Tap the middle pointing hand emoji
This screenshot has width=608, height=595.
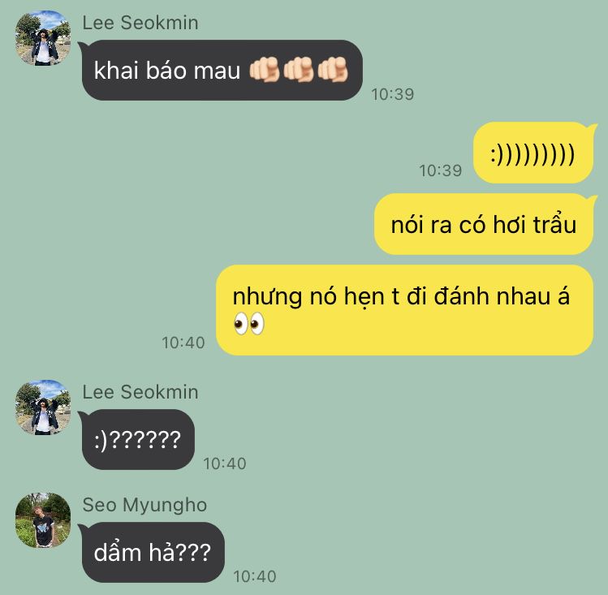click(x=299, y=70)
